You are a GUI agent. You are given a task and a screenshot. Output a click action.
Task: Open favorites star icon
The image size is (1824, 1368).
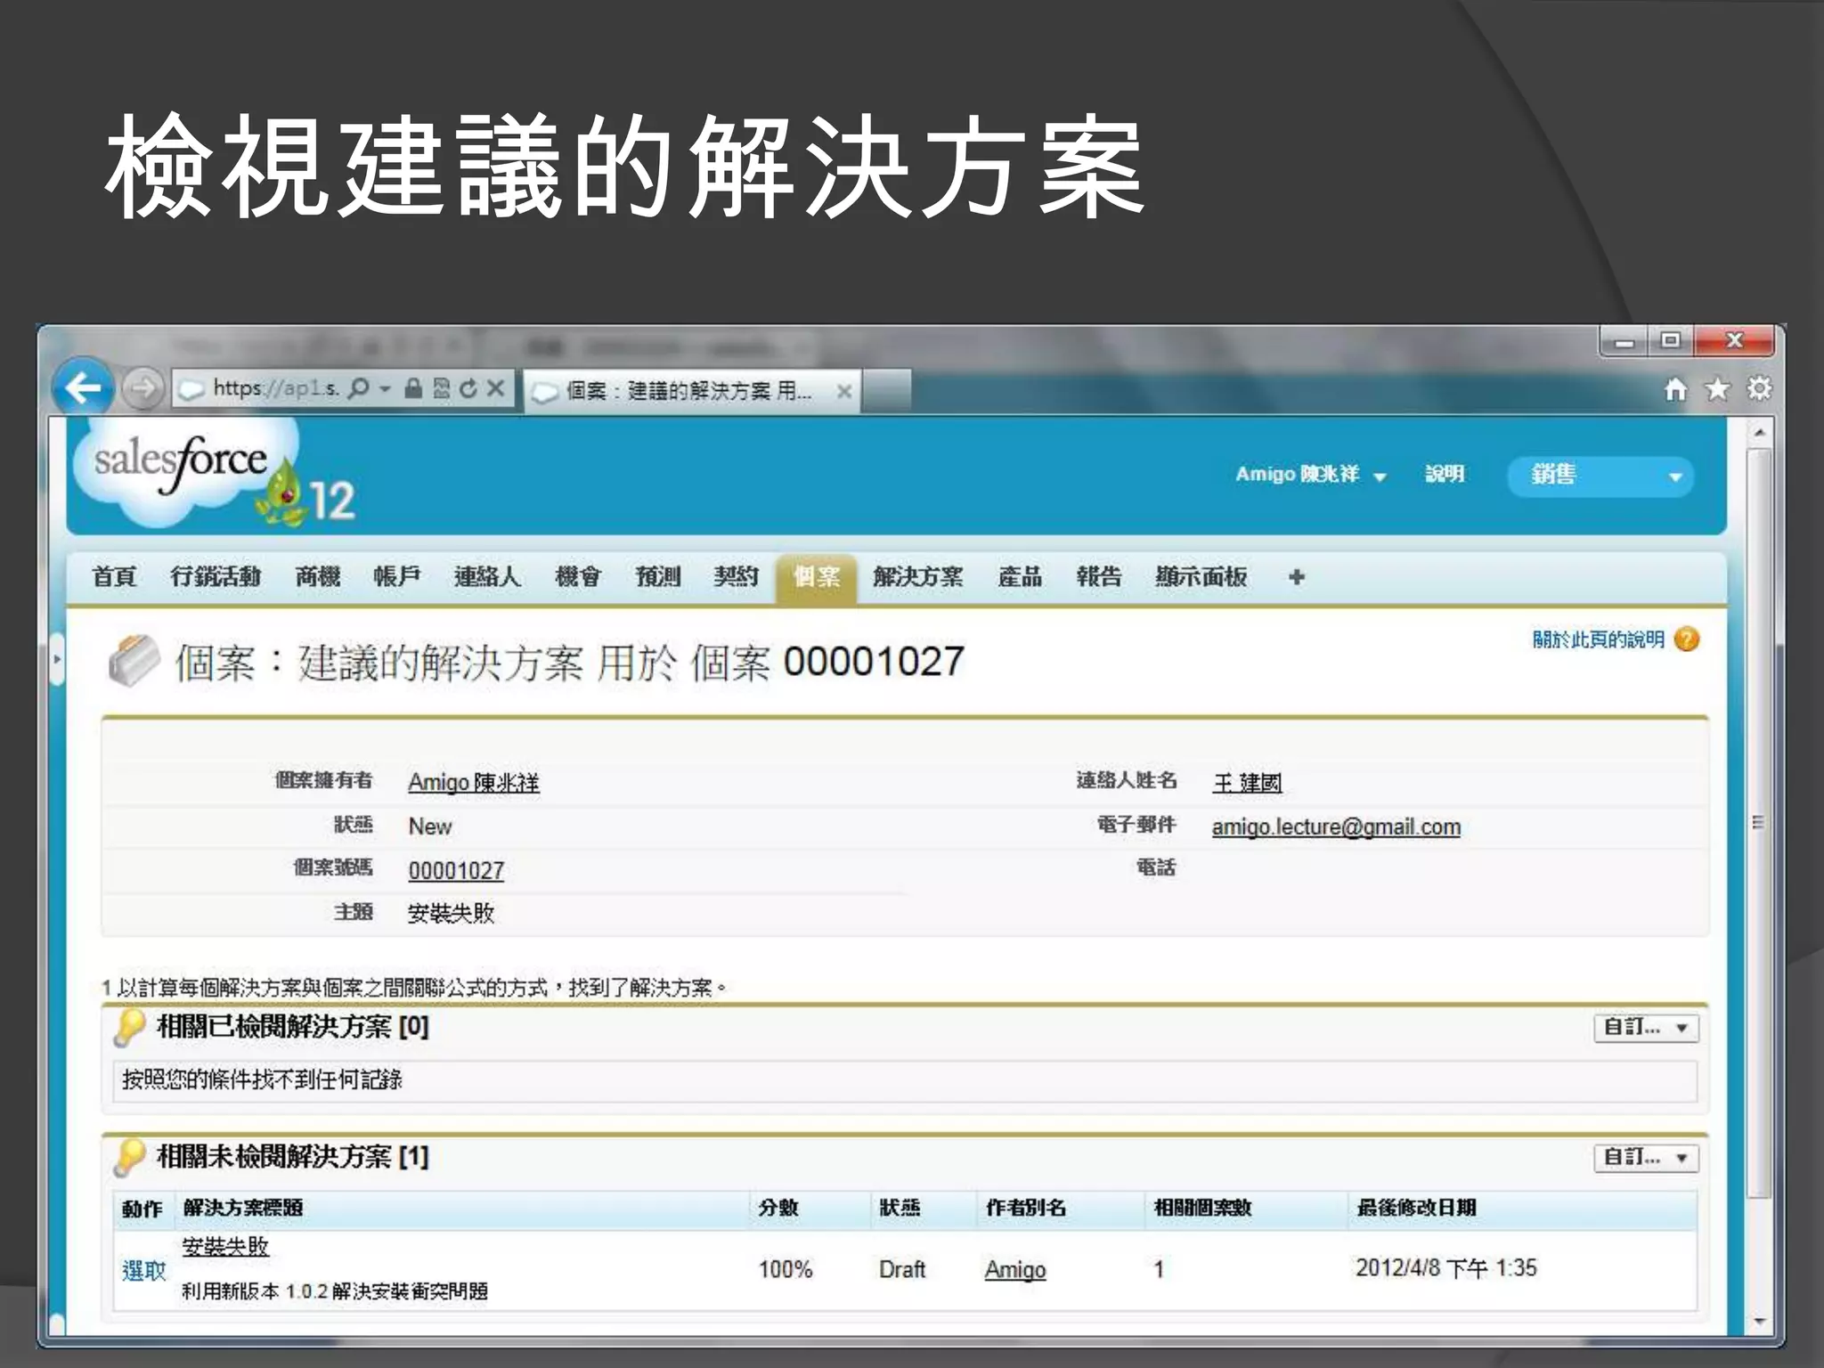tap(1717, 389)
